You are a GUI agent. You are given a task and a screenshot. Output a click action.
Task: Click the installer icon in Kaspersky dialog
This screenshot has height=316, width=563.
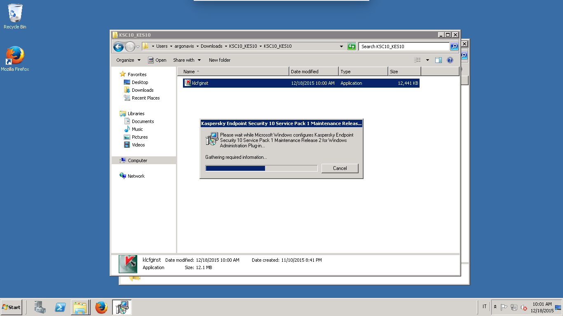point(212,139)
